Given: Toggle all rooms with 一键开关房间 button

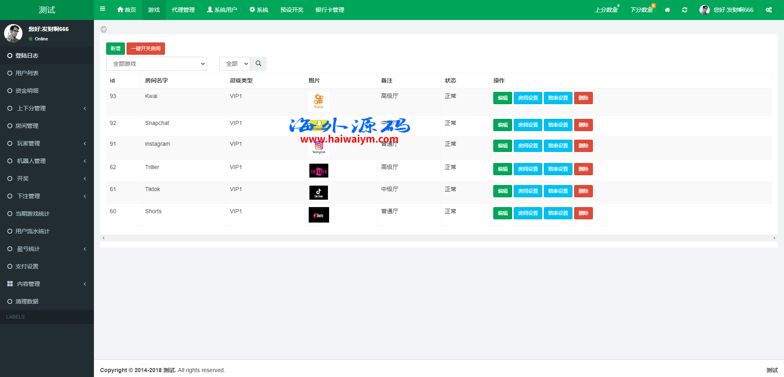Looking at the screenshot, I should tap(146, 49).
